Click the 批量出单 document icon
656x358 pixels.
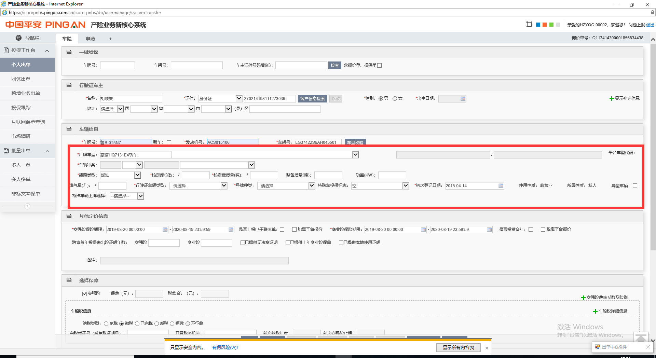[6, 151]
